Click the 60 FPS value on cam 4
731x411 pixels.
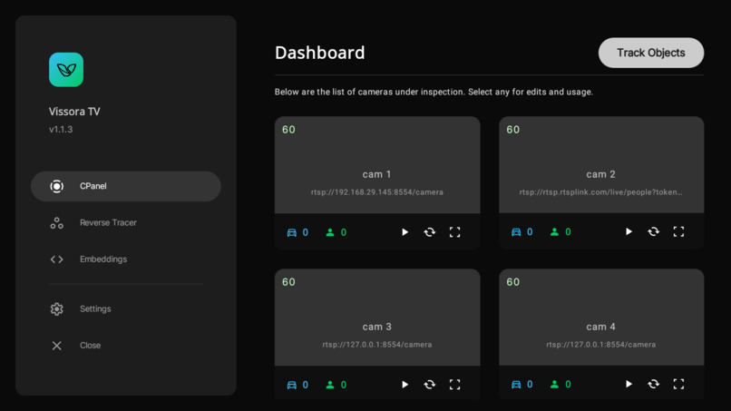[x=512, y=282]
